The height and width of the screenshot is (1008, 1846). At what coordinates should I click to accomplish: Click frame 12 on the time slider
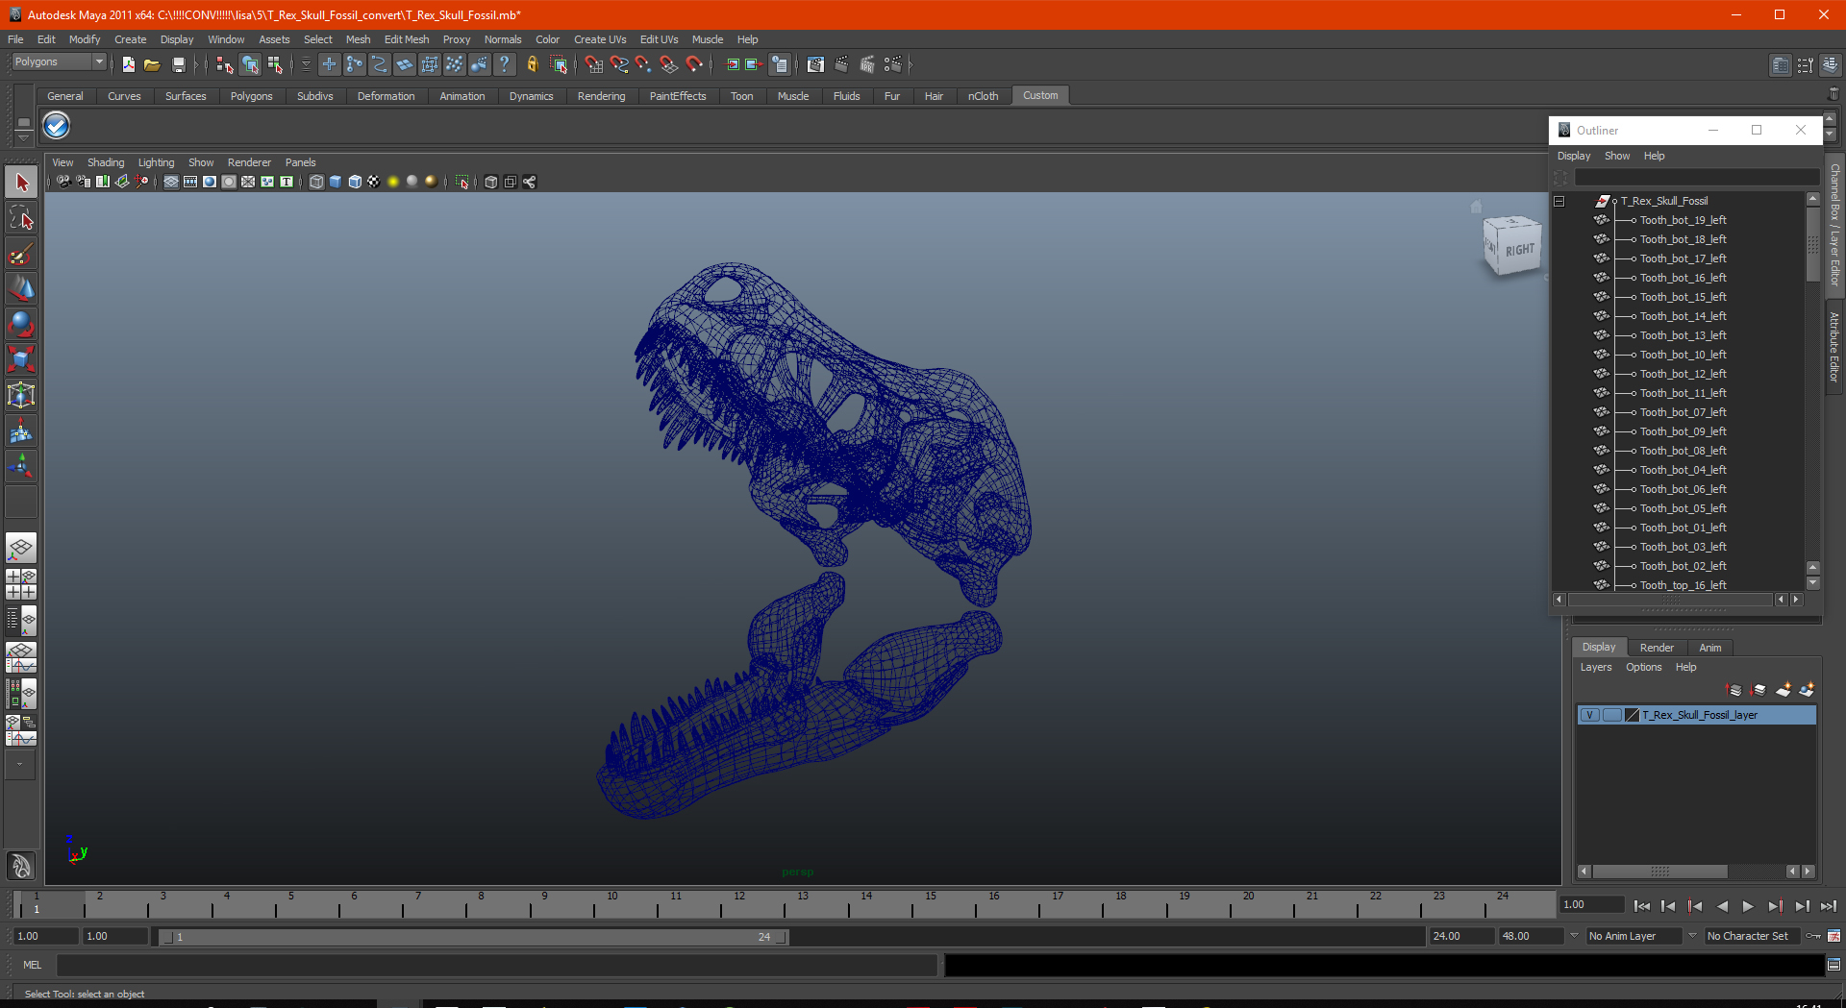click(738, 903)
